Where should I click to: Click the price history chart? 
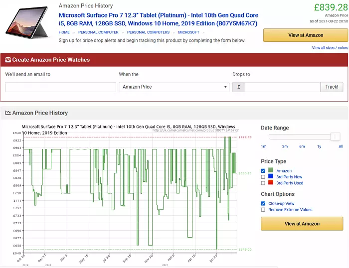[130, 193]
